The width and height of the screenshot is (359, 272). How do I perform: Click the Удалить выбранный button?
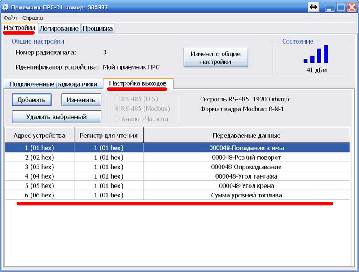[57, 117]
